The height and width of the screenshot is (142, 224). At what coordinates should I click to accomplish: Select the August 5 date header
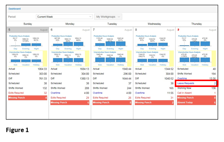point(28,30)
